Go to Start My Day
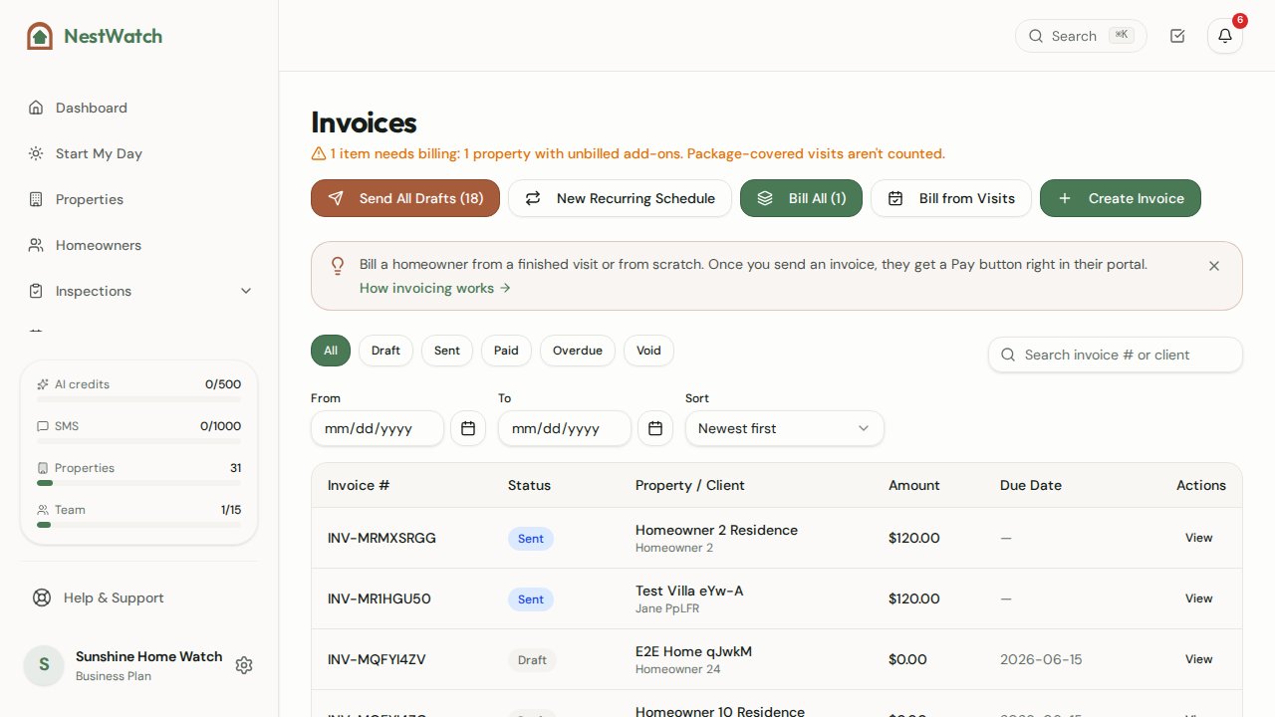Image resolution: width=1275 pixels, height=717 pixels. coord(138,153)
